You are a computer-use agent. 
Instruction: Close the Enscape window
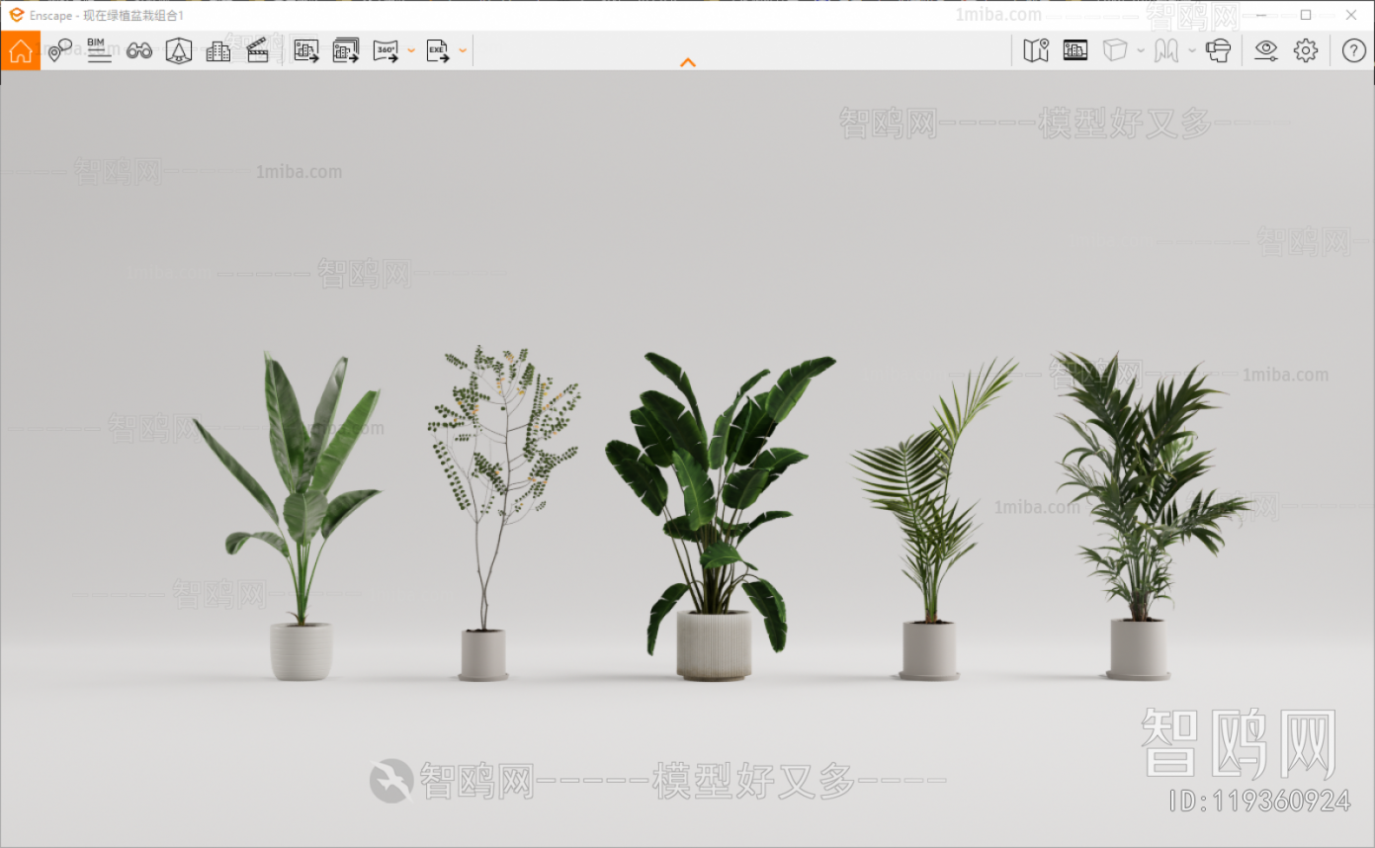click(x=1351, y=15)
